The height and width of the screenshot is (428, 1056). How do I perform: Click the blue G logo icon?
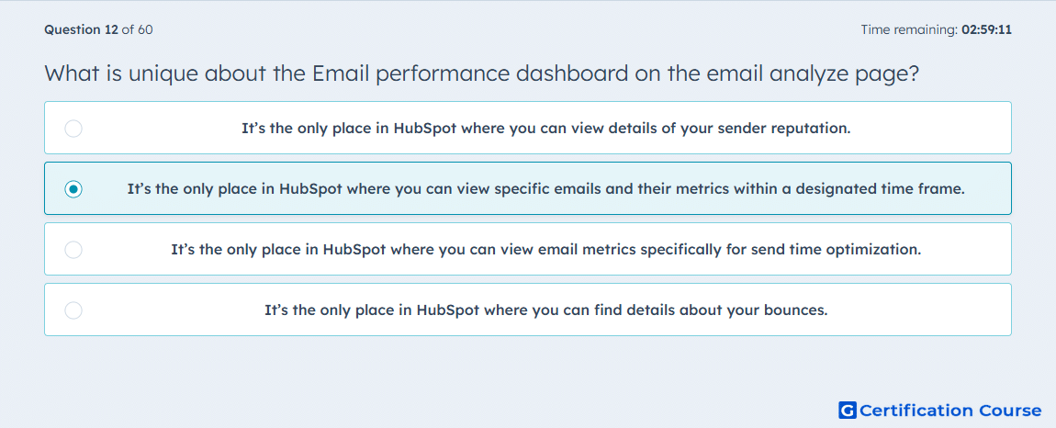click(x=848, y=410)
